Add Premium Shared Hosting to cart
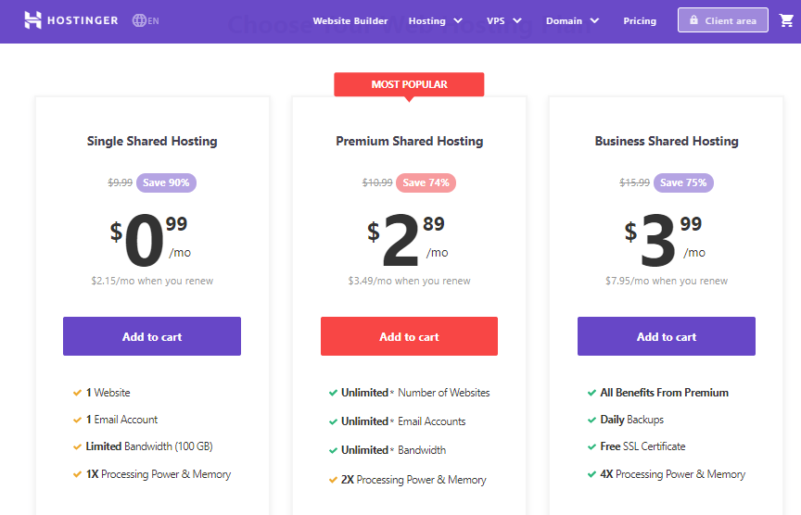801x515 pixels. pos(409,336)
